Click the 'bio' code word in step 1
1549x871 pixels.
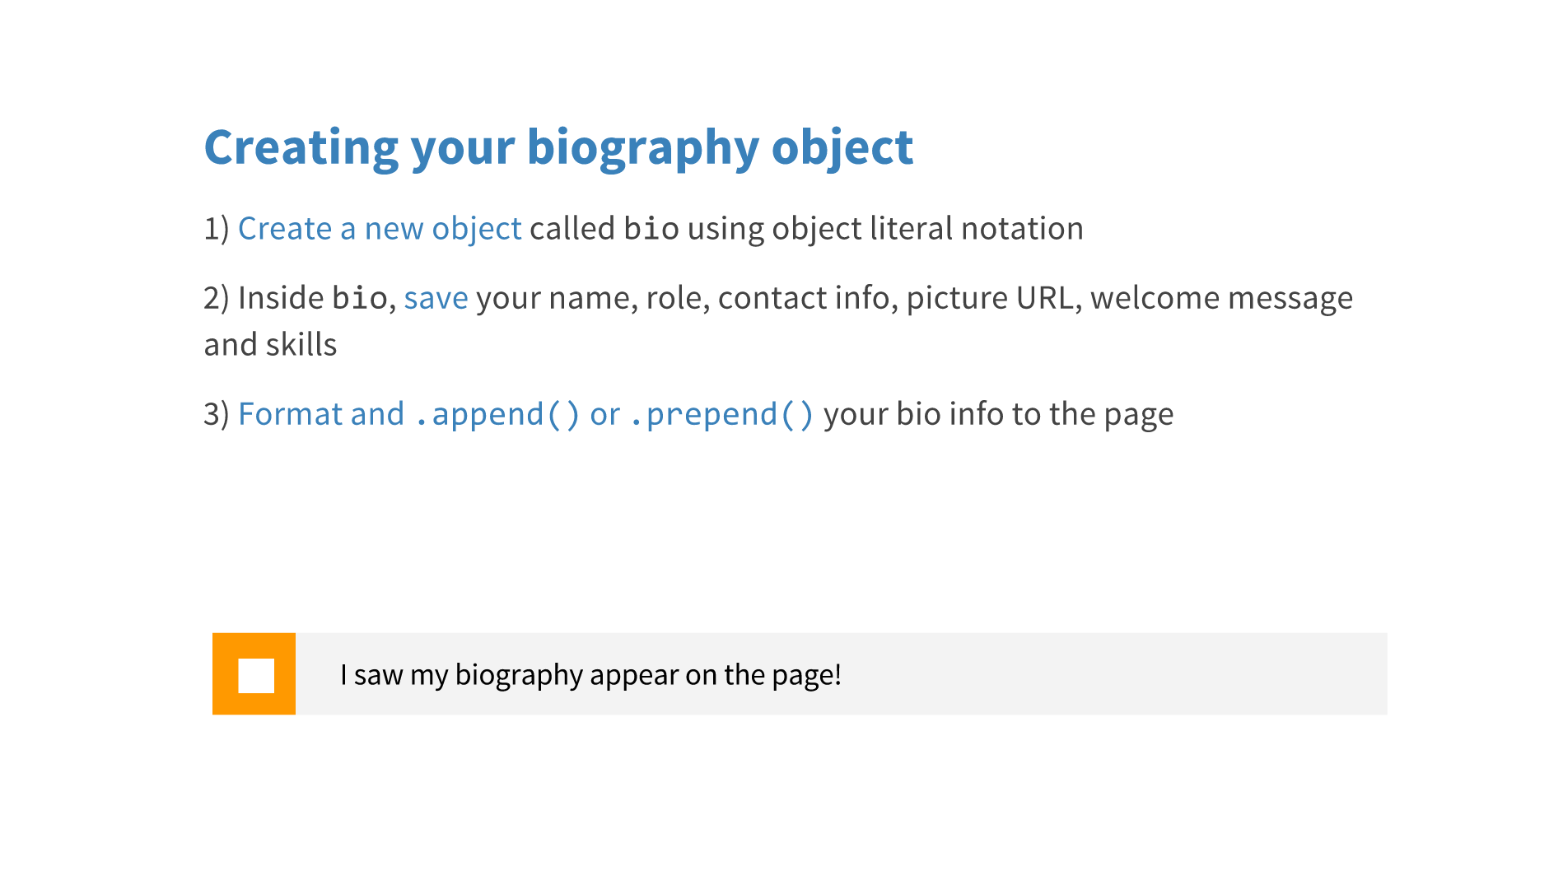651,229
